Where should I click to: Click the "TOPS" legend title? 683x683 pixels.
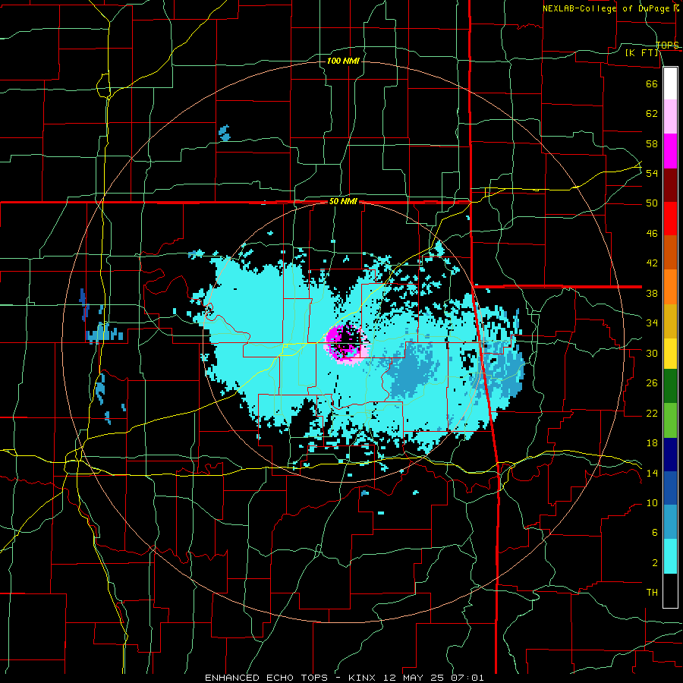click(x=667, y=45)
